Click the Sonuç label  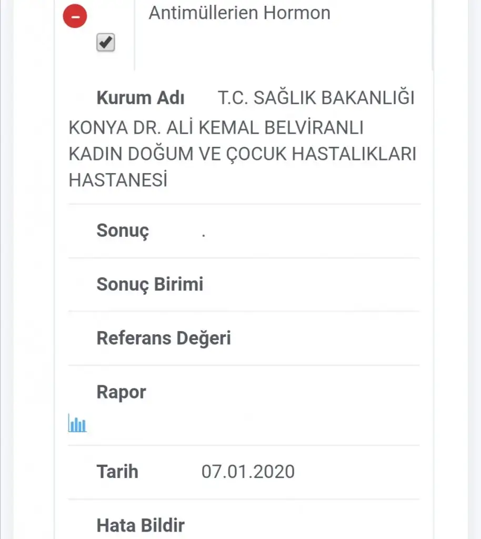tap(123, 231)
